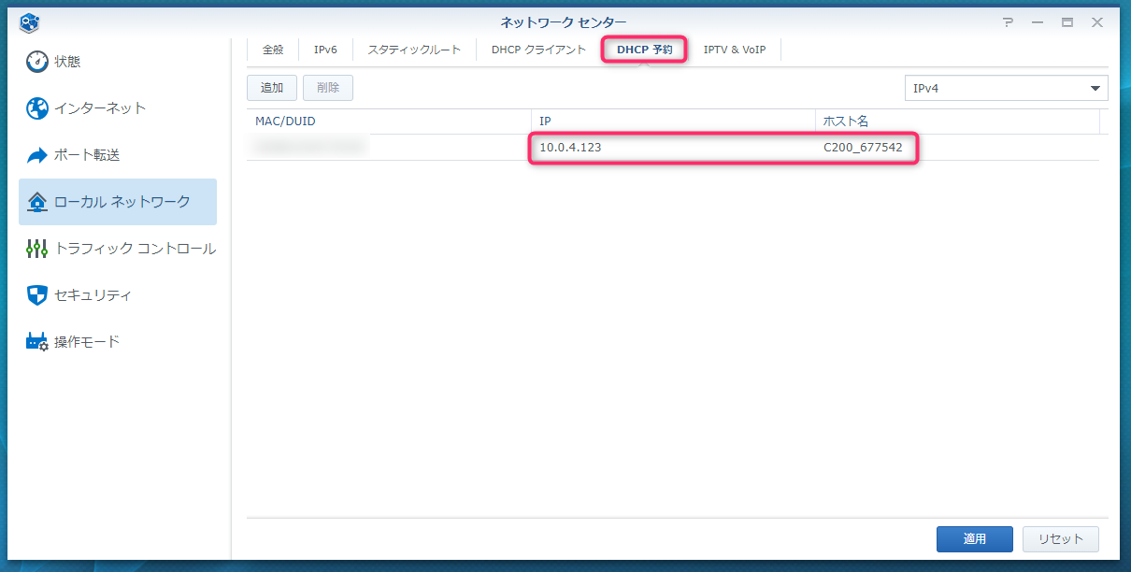Open the スタティックルート tab
1131x572 pixels.
click(x=414, y=50)
